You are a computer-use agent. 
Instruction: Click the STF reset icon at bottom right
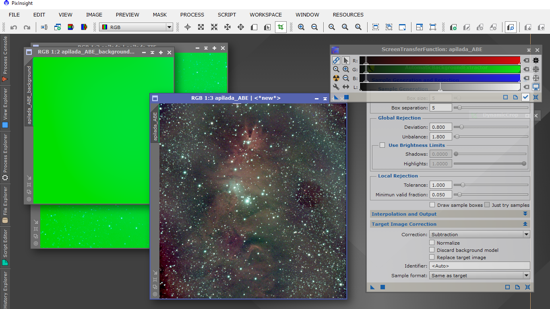point(536,97)
